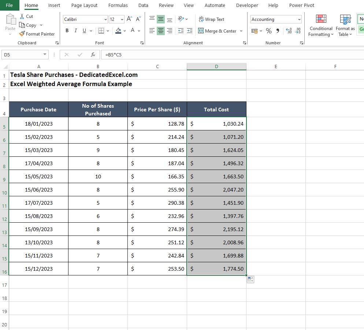Click Increase Decimal icon

289,31
